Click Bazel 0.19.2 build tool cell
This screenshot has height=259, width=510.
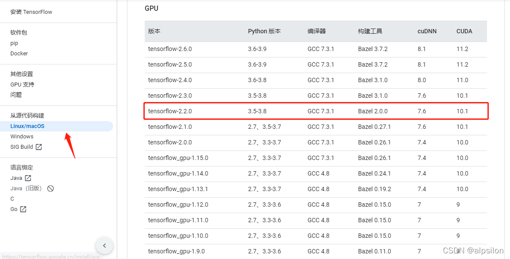click(374, 189)
